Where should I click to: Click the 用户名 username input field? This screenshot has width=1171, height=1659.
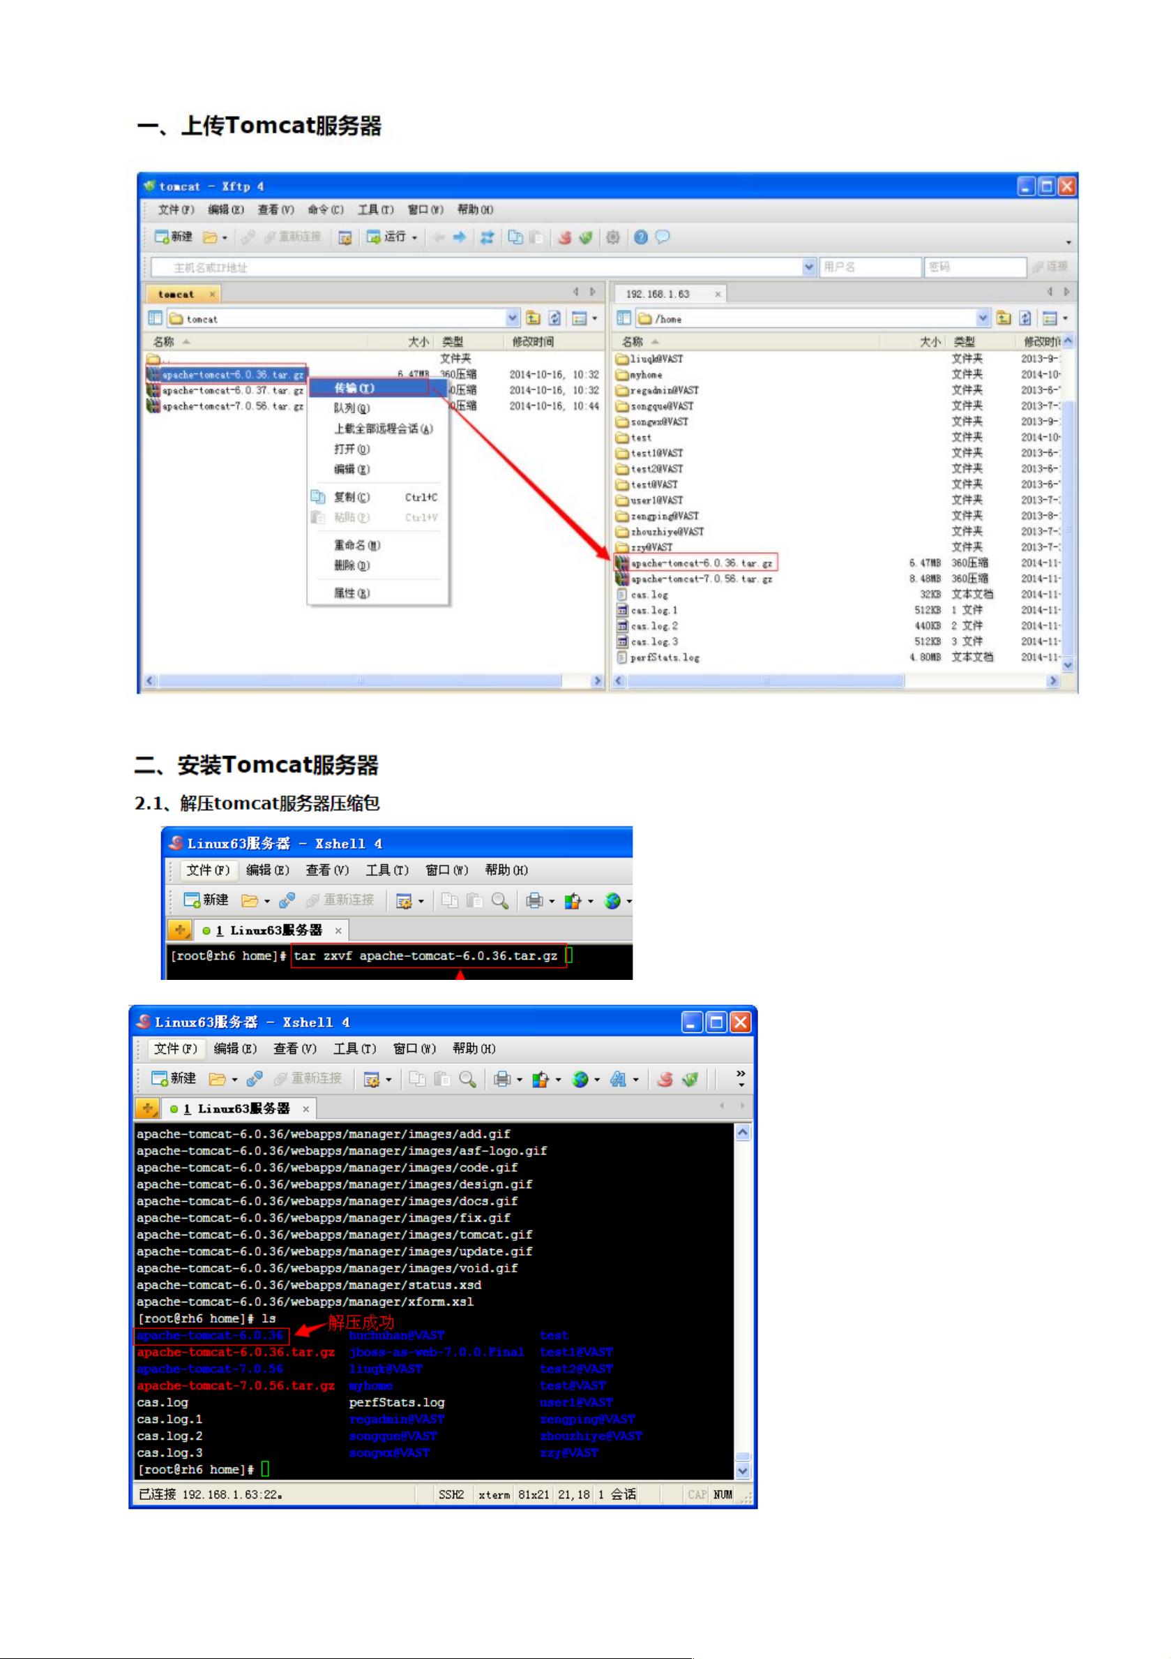pos(870,267)
